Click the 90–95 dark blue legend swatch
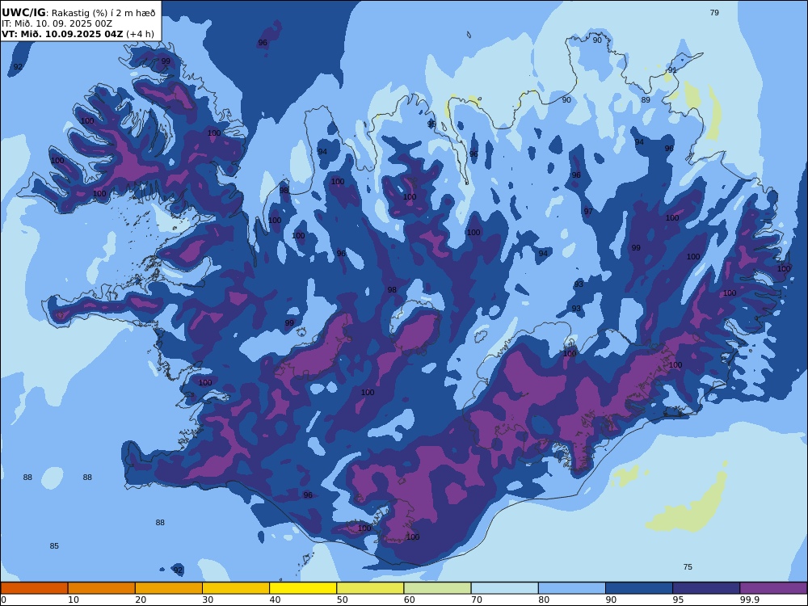 click(x=639, y=588)
